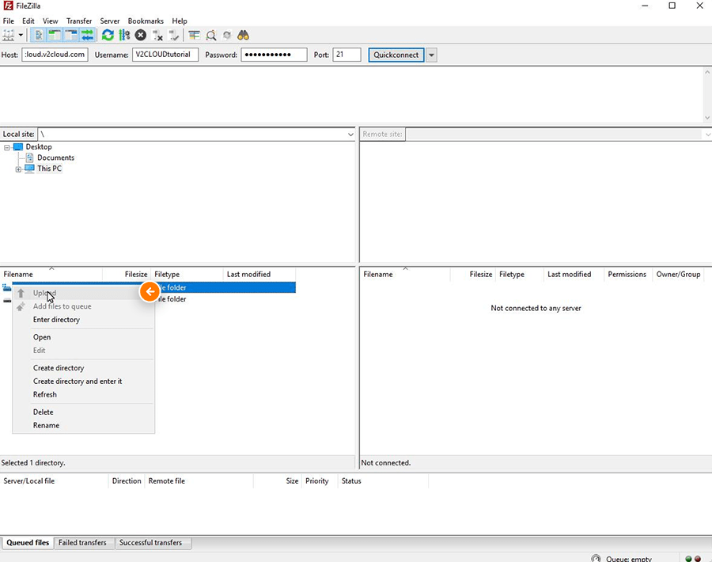The width and height of the screenshot is (712, 562).
Task: Disconnect from the current server icon
Action: click(x=157, y=35)
